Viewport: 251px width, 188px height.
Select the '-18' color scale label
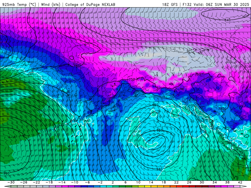click(x=49, y=182)
